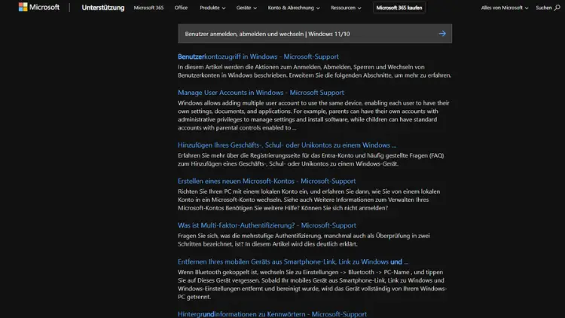Click the snippet starting 'In diesem Artikel werden'
The width and height of the screenshot is (565, 318).
click(x=314, y=71)
